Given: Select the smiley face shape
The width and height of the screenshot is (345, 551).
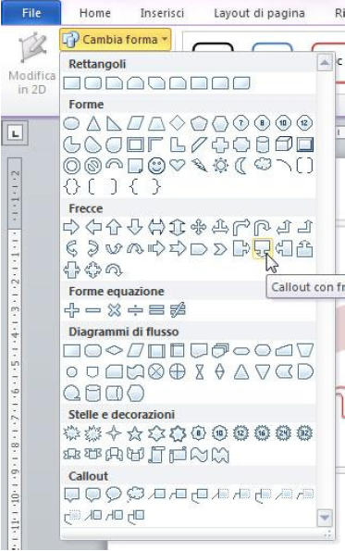Looking at the screenshot, I should (156, 166).
